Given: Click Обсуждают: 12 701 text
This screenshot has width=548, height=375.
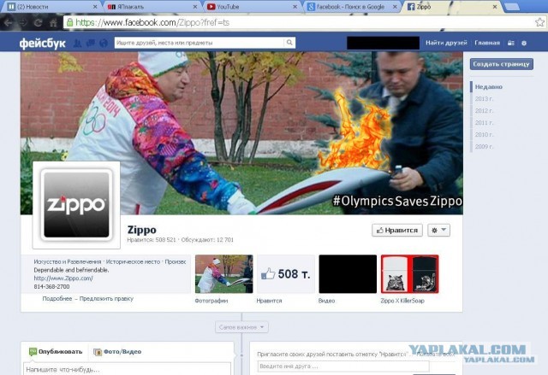Looking at the screenshot, I should point(207,240).
